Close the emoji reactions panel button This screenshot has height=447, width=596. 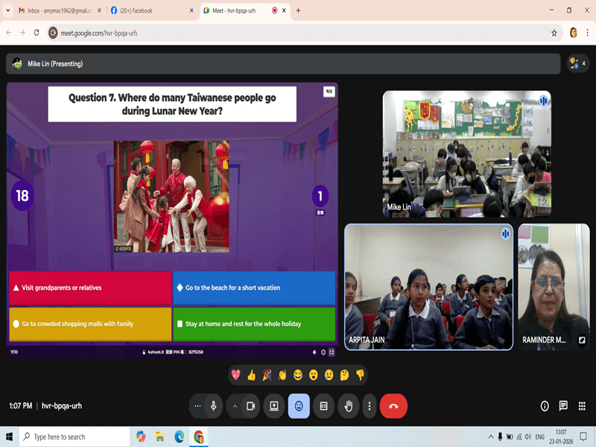click(x=299, y=406)
